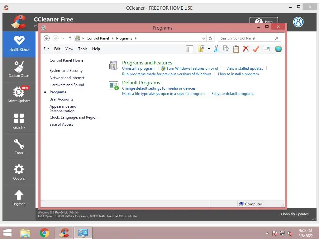
Task: Open Appearance and Personalization category
Action: pyautogui.click(x=63, y=109)
